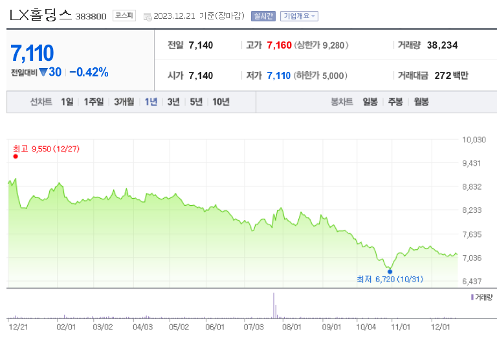The image size is (497, 345).
Task: Click the LX홀딩스 stock name title
Action: point(41,15)
